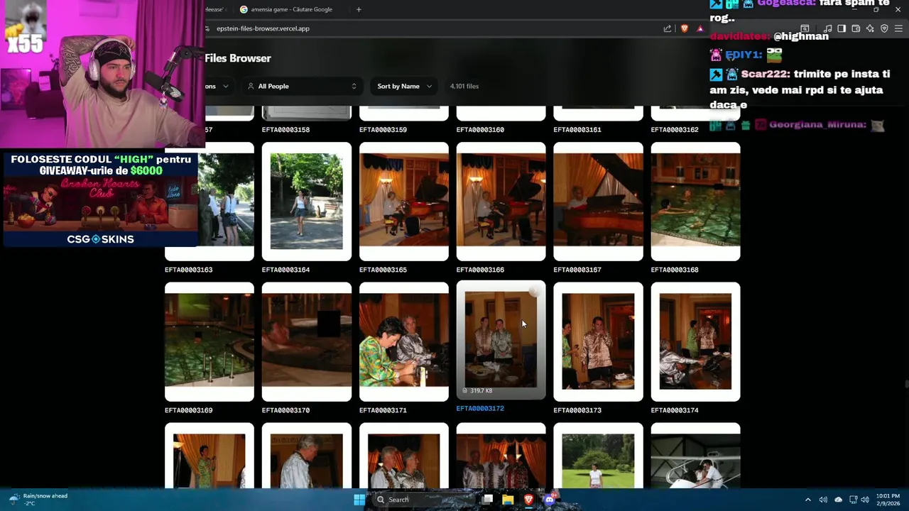The width and height of the screenshot is (909, 511).
Task: Open thumbnail EFTA00003174
Action: click(696, 342)
